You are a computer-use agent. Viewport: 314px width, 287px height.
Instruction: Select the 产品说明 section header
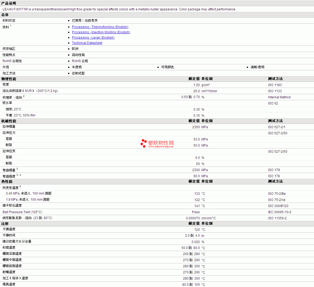9,3
